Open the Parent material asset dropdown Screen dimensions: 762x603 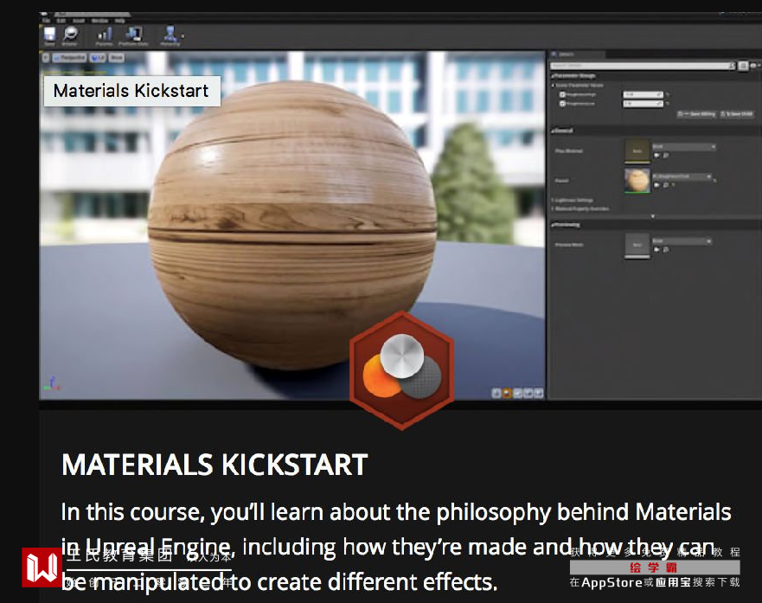[682, 176]
